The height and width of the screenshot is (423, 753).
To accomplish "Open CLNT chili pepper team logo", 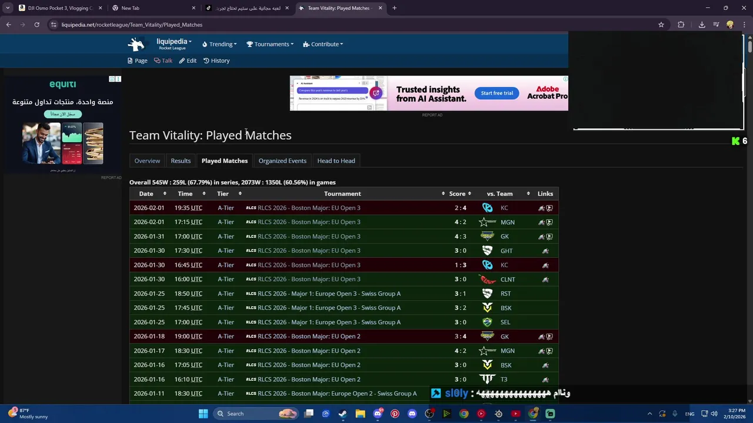I will pos(487,280).
